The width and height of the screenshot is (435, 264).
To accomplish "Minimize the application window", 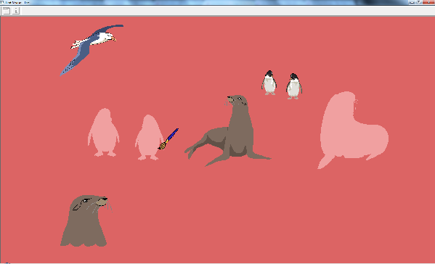I will pyautogui.click(x=412, y=2).
